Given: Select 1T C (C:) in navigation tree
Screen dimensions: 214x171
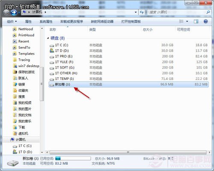Looking at the screenshot, I should coord(25,146).
